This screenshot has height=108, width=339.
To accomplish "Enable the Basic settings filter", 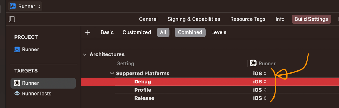I will (x=107, y=32).
